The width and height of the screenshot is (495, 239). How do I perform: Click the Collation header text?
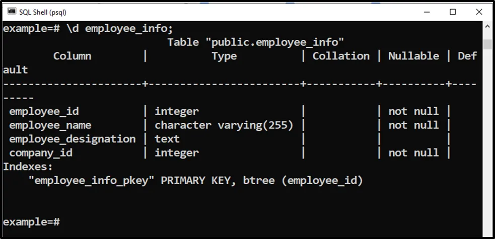click(341, 56)
